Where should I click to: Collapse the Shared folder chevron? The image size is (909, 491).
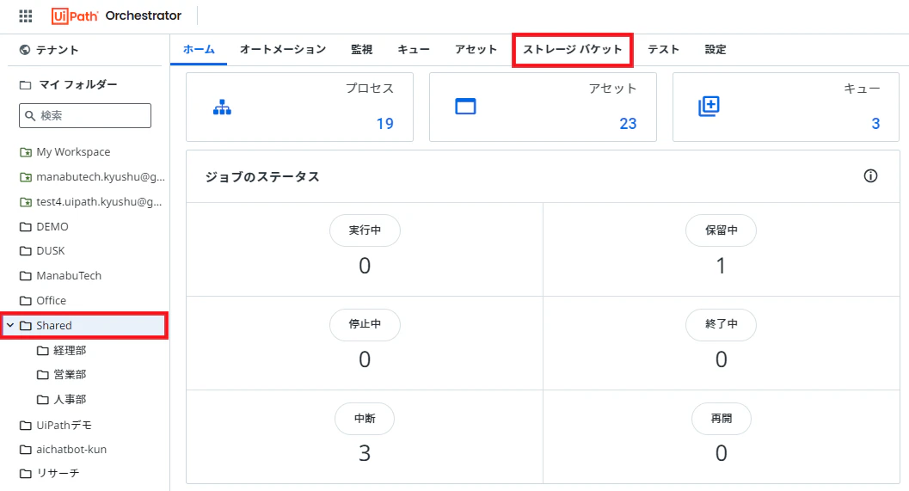[x=10, y=325]
